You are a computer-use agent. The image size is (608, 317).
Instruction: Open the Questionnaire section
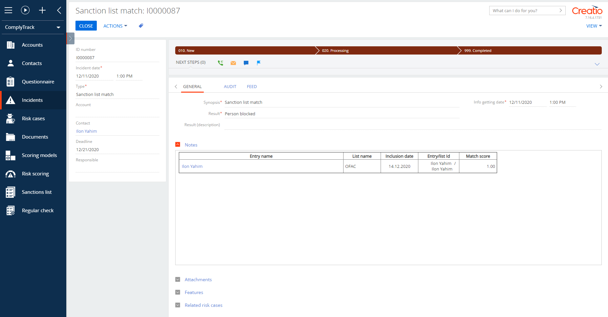tap(38, 81)
